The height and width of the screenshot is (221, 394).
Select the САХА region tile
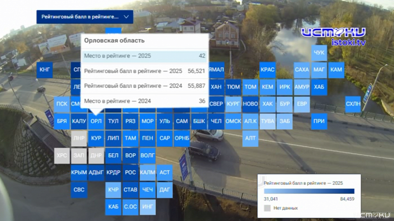tap(301, 70)
